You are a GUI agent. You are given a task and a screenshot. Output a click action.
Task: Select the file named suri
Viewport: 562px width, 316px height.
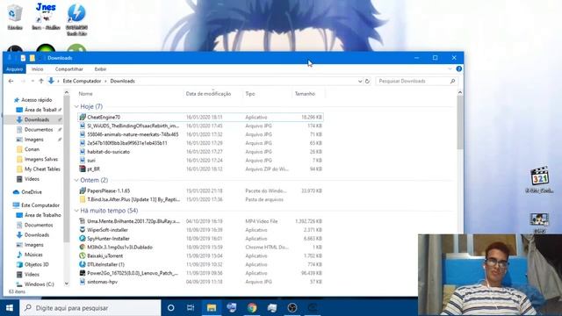(x=200, y=160)
